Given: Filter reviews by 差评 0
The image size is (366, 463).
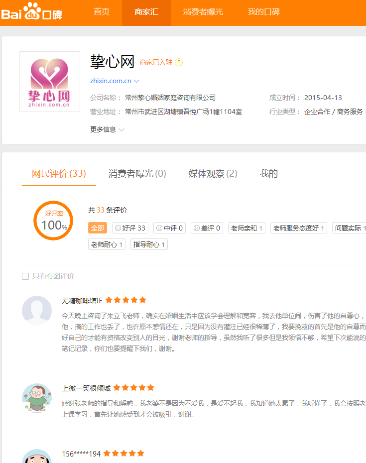Looking at the screenshot, I should pos(207,228).
